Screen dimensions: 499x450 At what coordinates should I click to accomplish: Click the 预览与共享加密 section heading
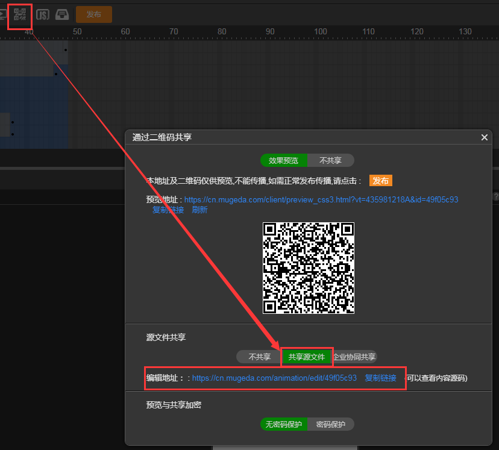174,405
